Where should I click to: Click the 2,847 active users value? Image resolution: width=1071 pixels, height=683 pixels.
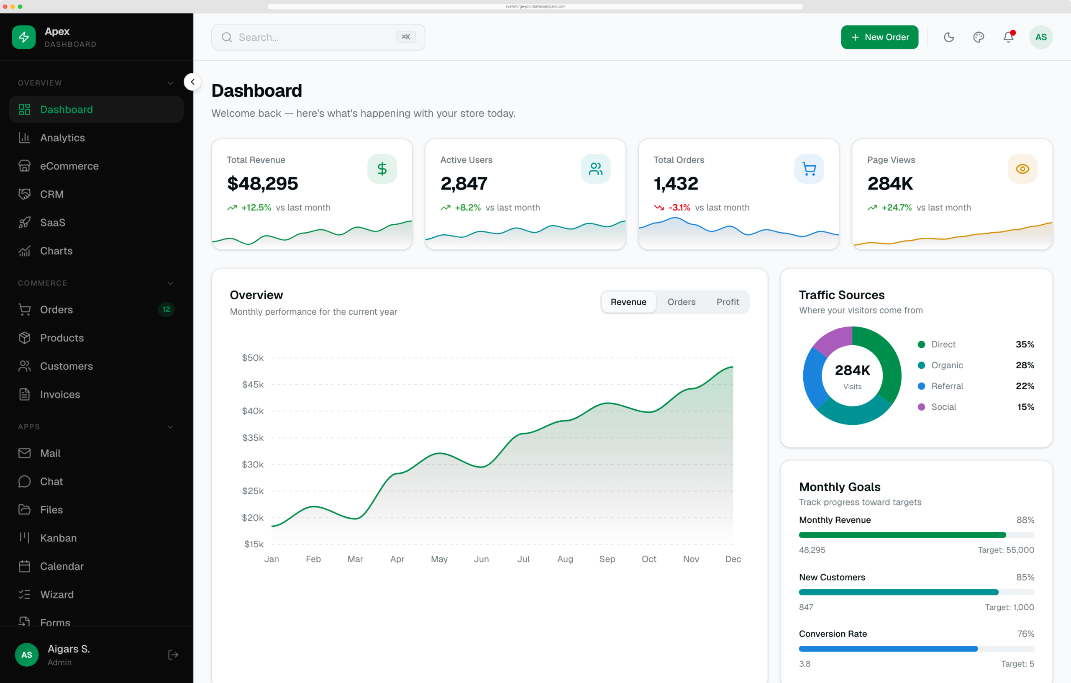click(x=464, y=184)
